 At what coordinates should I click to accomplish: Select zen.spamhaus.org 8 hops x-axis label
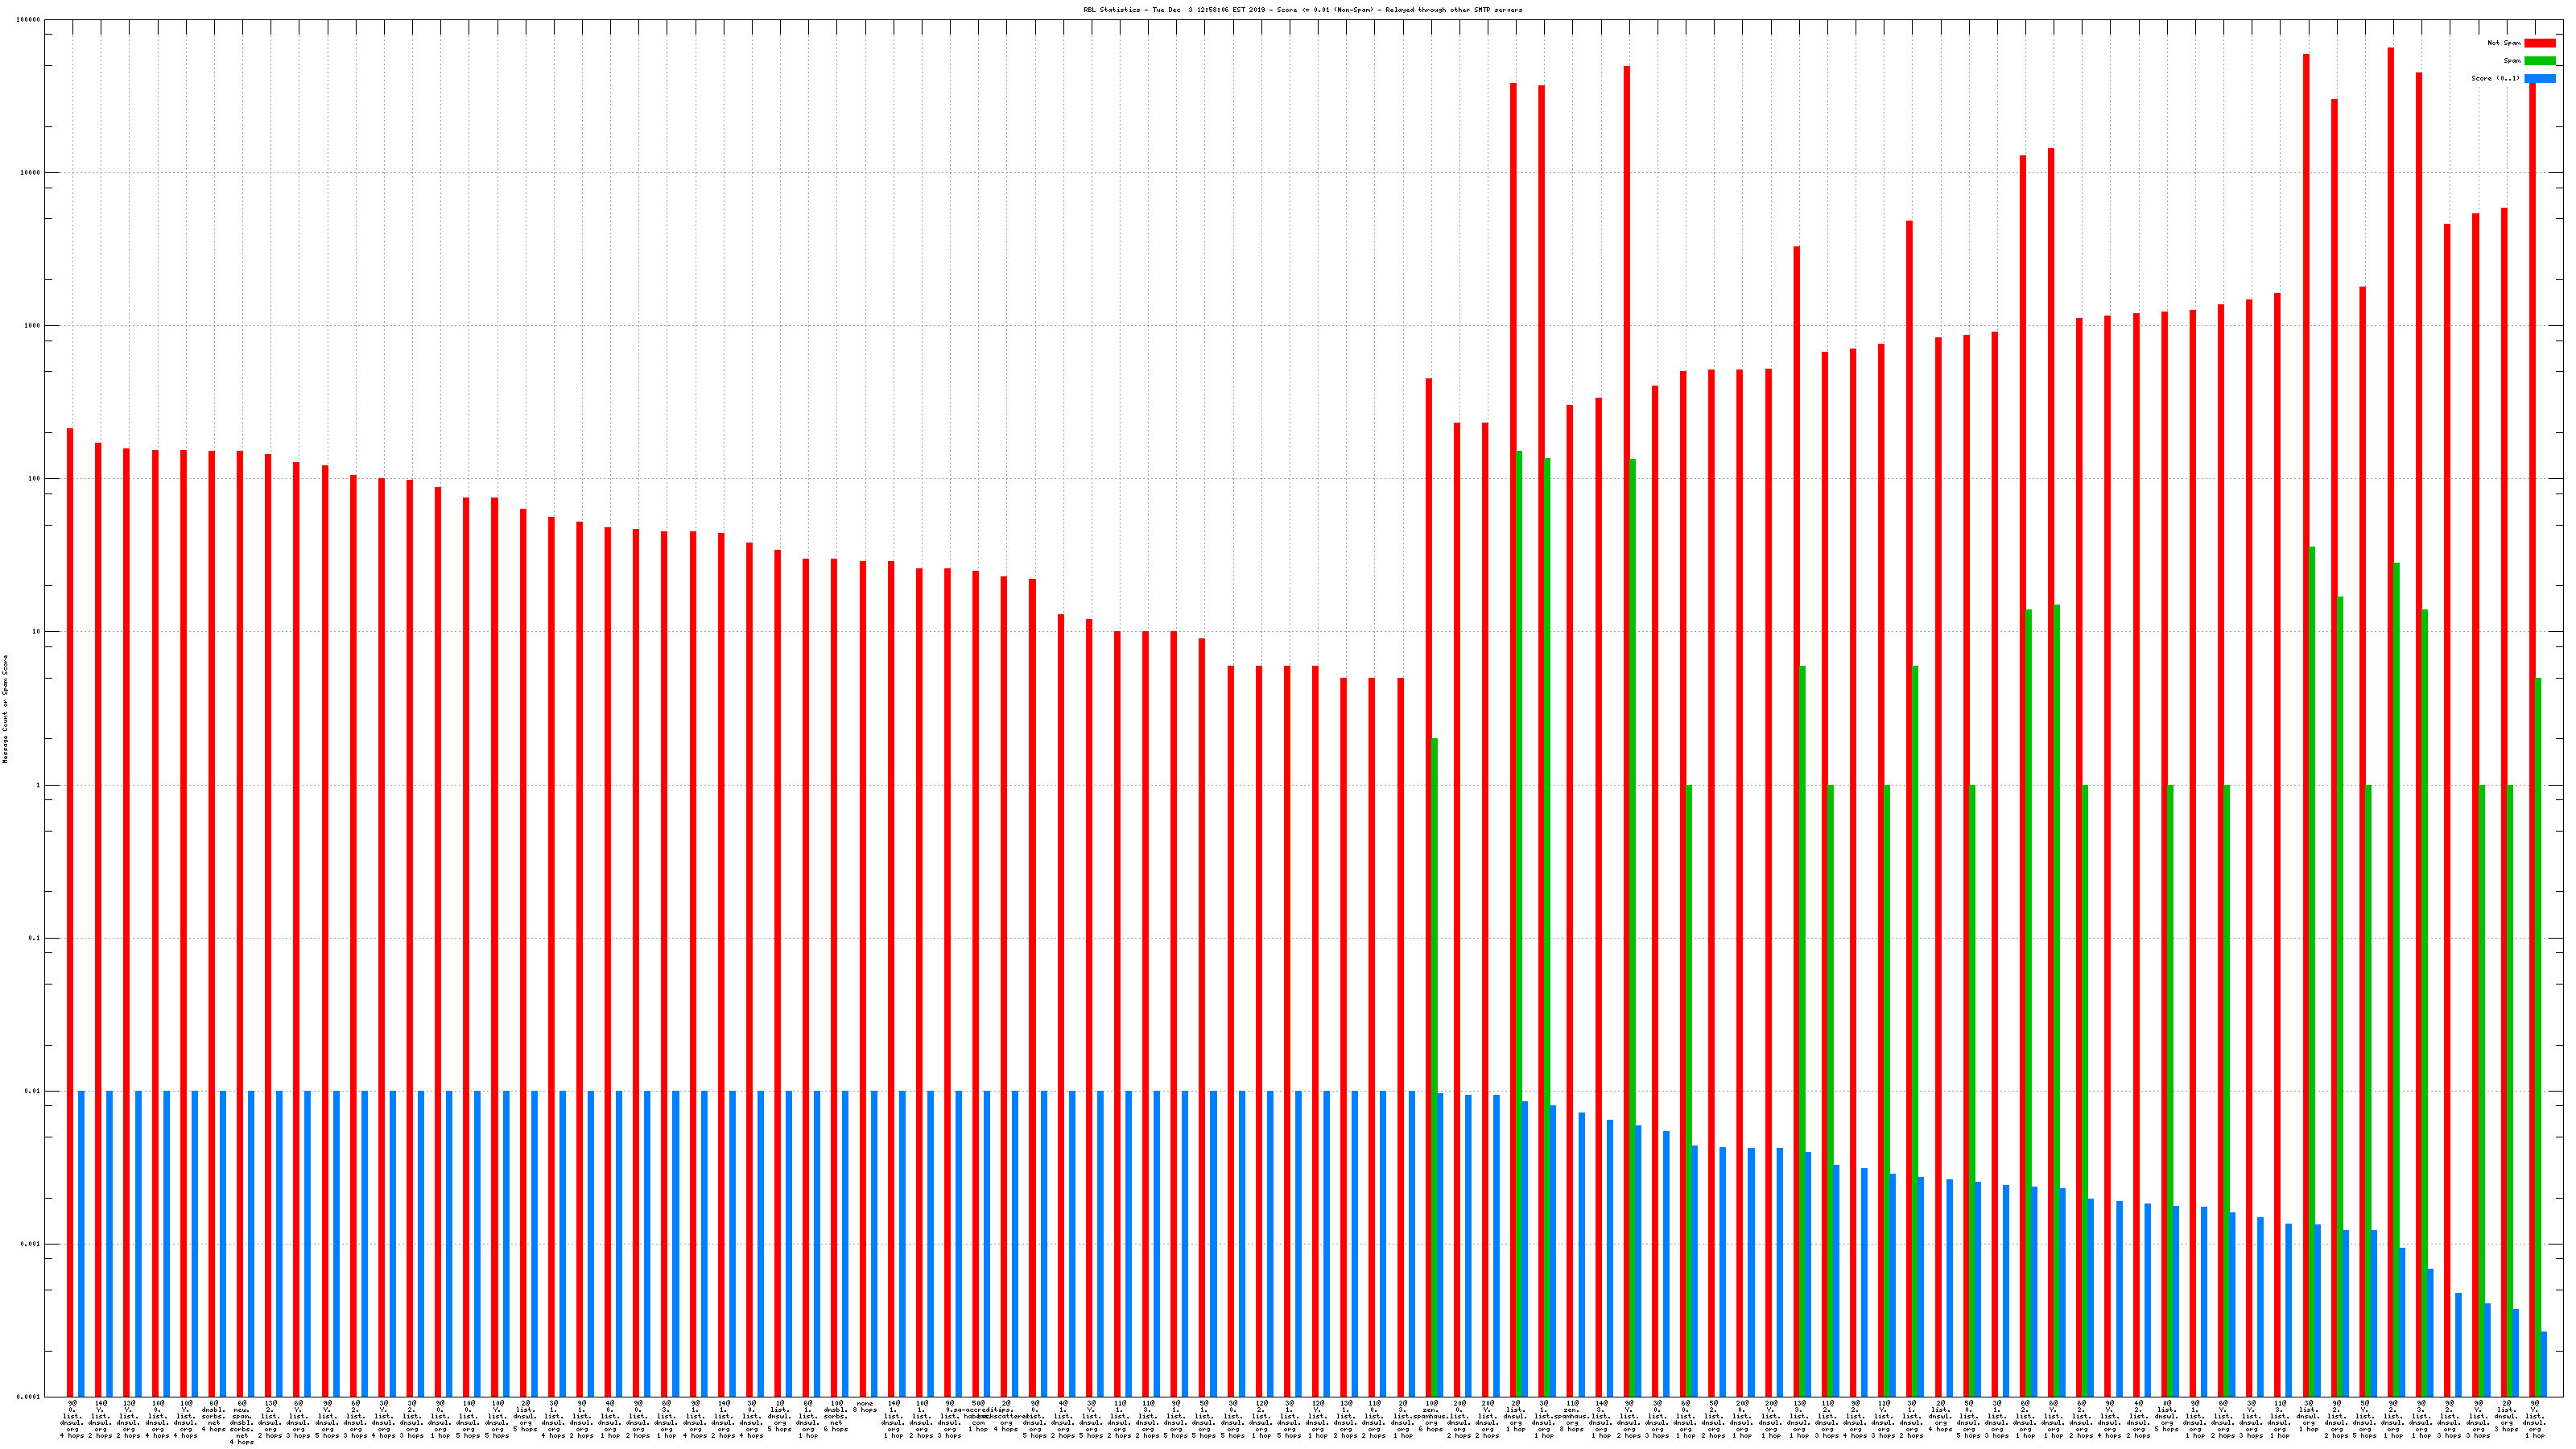pyautogui.click(x=1572, y=1416)
